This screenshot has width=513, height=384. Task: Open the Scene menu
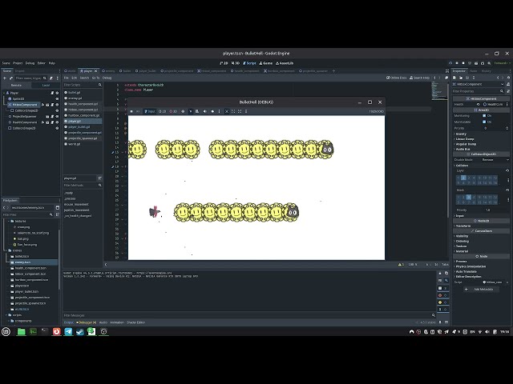coord(6,63)
